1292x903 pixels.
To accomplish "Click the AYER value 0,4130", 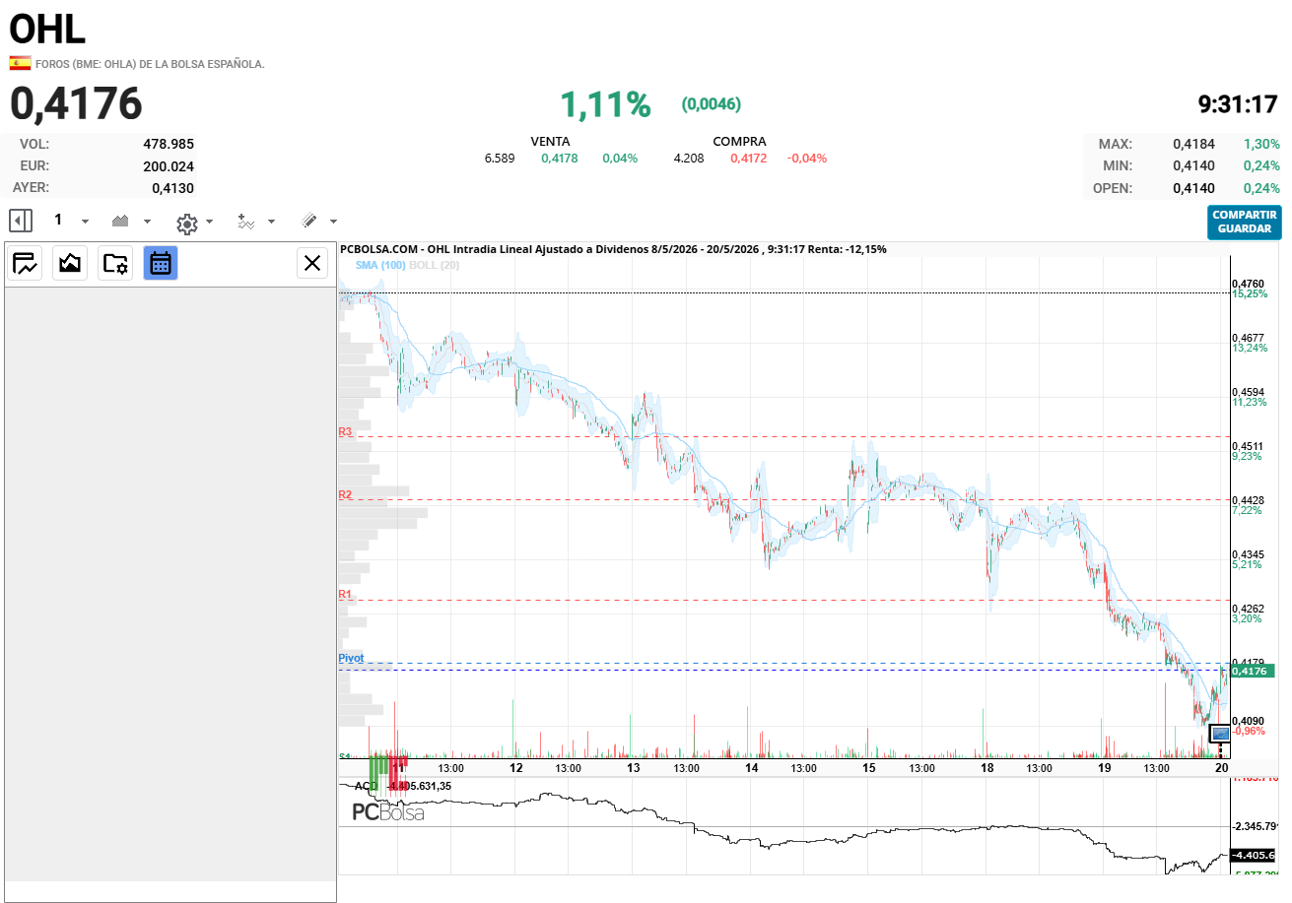I will [172, 188].
